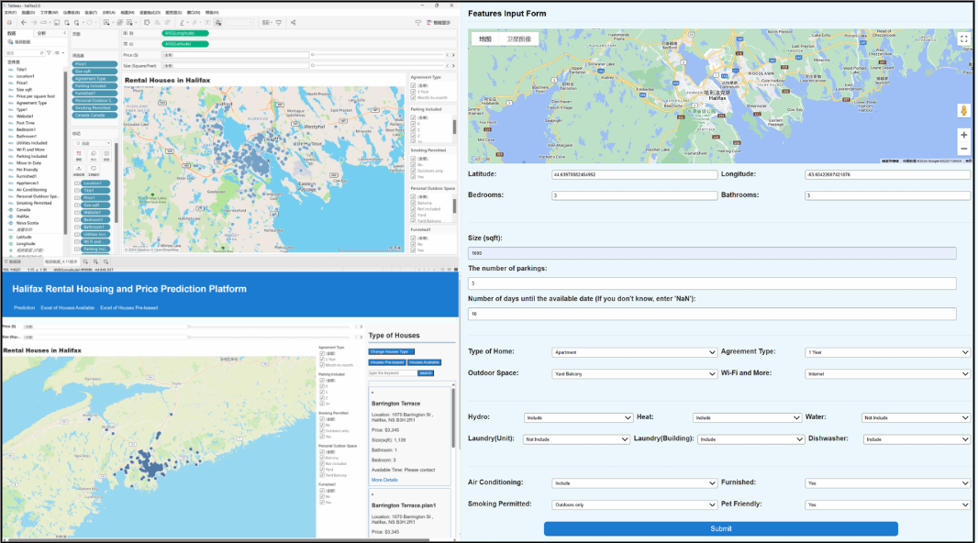Click the Tooltip card in Tableau's Marks panel

pos(93,169)
